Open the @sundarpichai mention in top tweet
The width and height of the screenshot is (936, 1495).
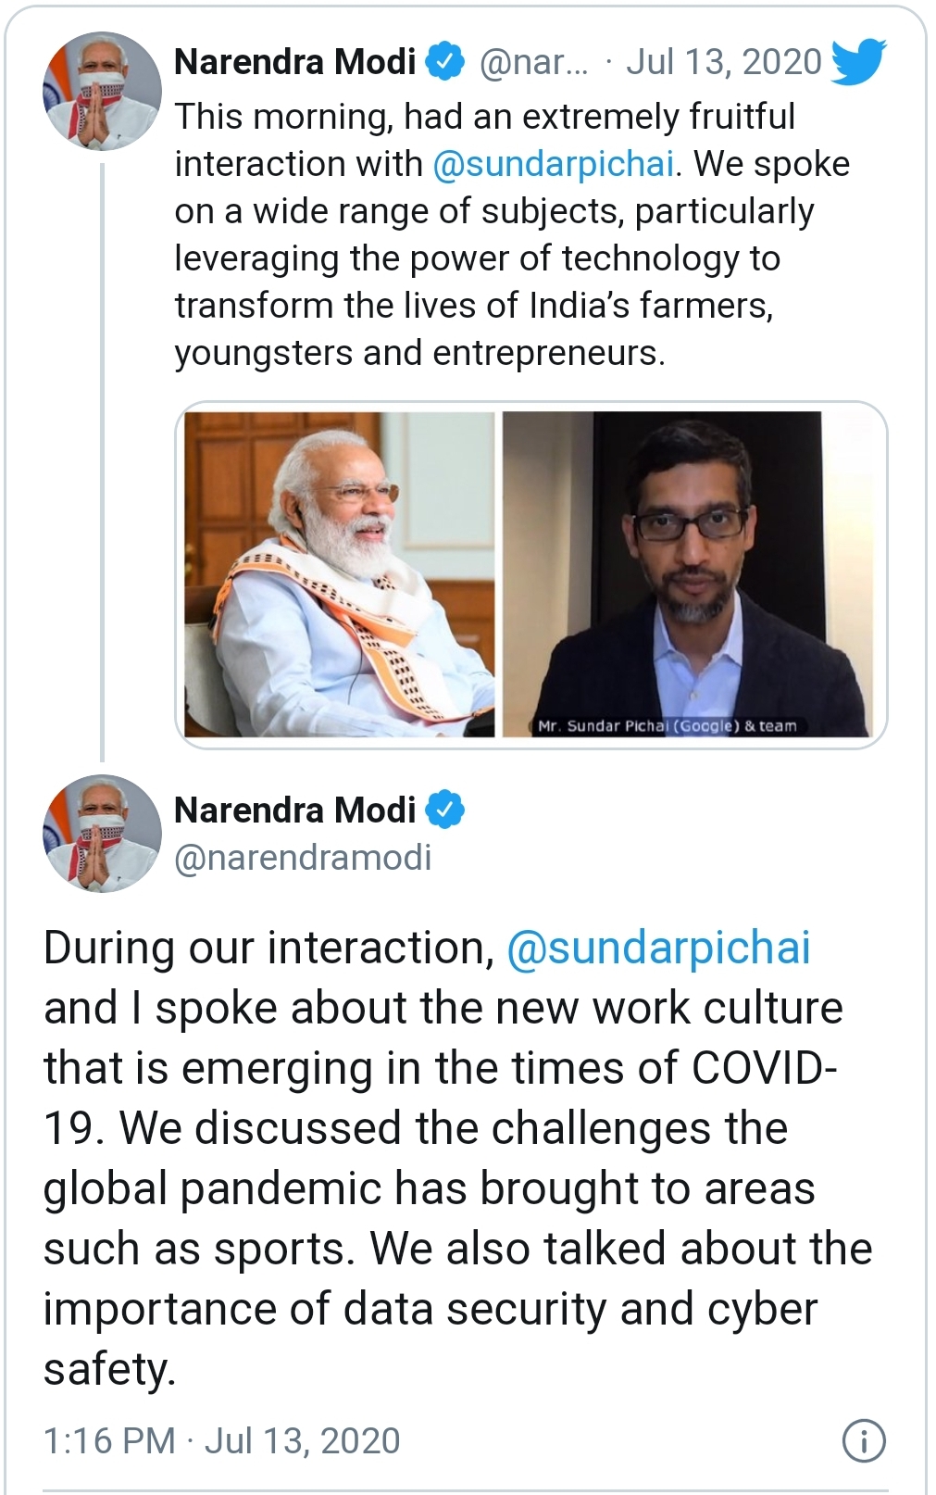tap(553, 164)
